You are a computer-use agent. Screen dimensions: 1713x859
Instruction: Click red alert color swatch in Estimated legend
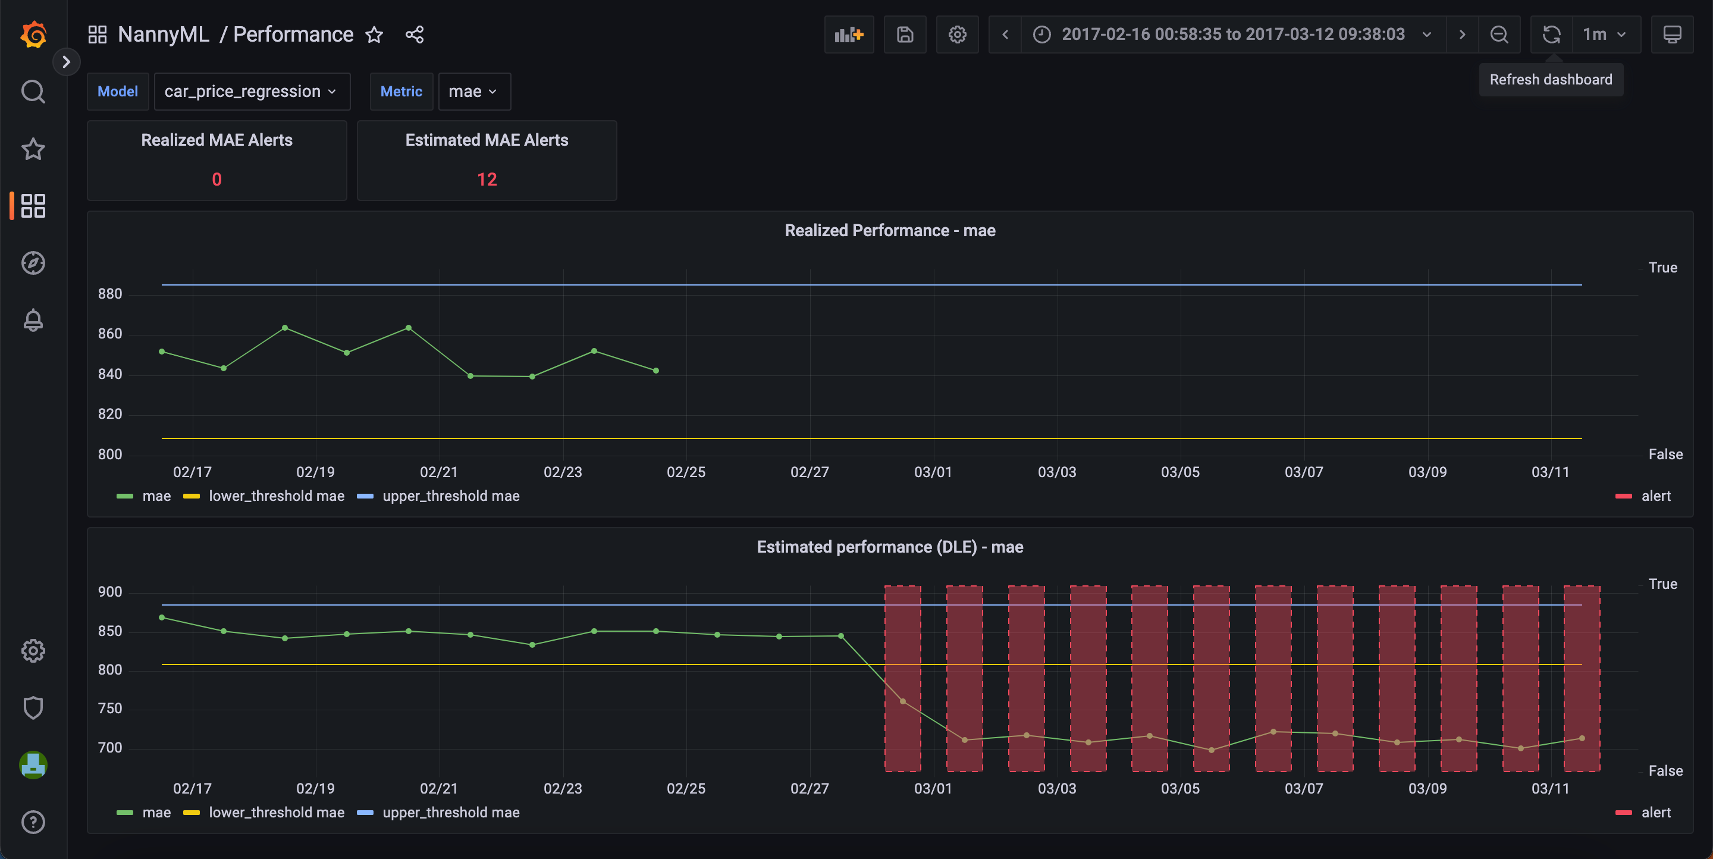coord(1623,813)
